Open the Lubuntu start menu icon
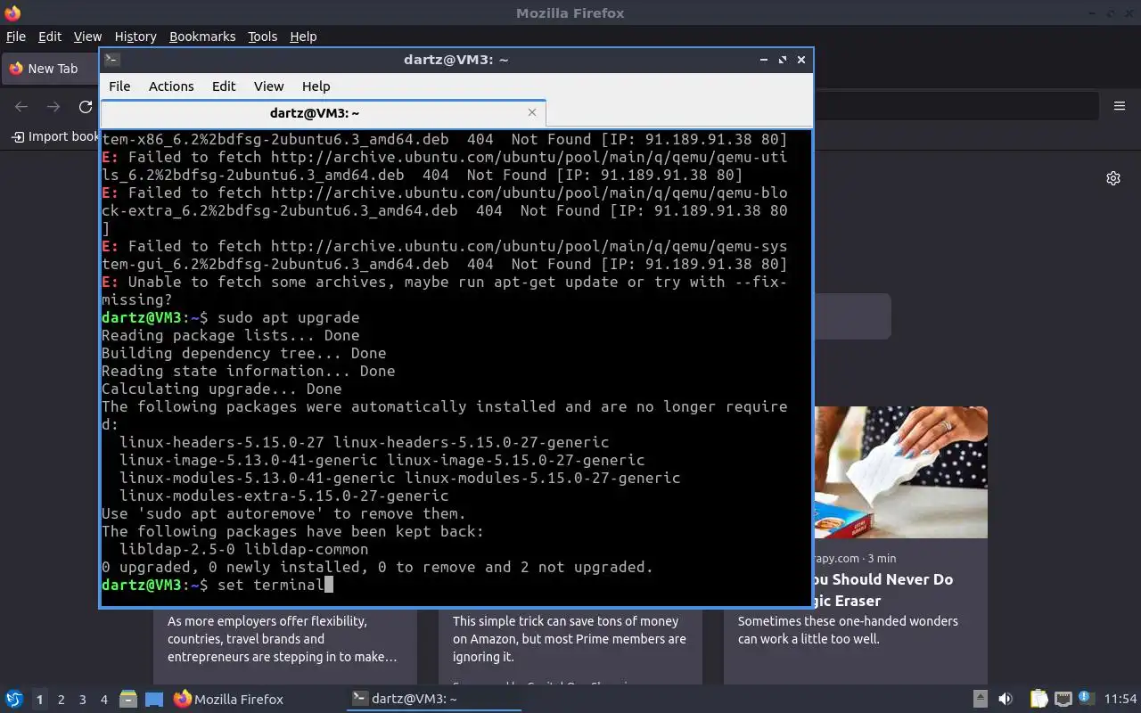 coord(13,700)
